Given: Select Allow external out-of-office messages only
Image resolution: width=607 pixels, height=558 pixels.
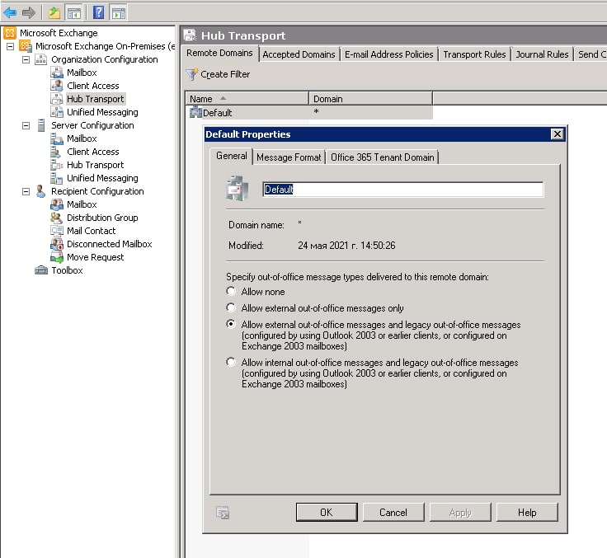Looking at the screenshot, I should coord(231,307).
